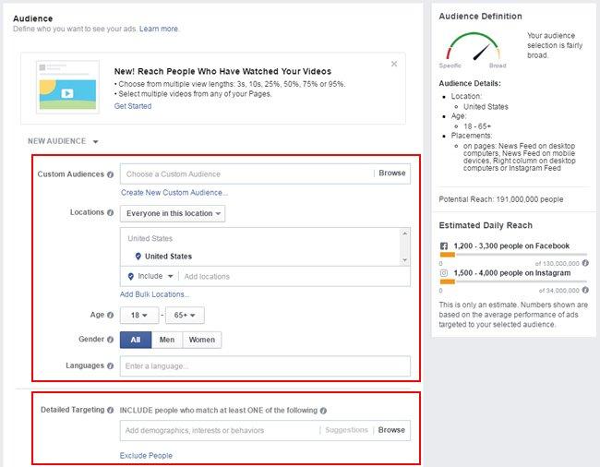This screenshot has height=467, width=600.
Task: Select Women as the gender
Action: [x=201, y=340]
